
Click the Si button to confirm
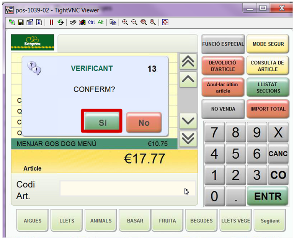click(x=102, y=122)
